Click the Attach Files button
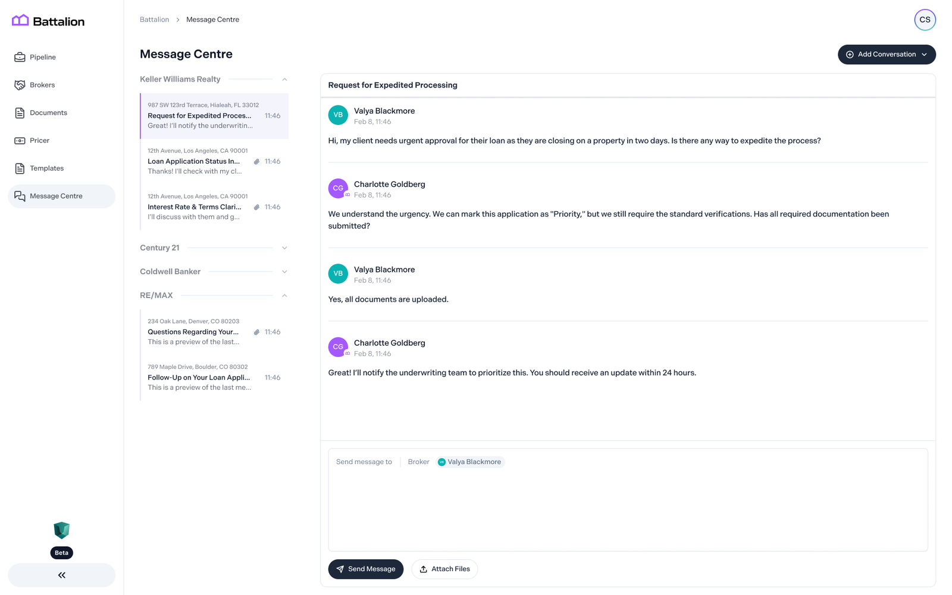 tap(444, 569)
